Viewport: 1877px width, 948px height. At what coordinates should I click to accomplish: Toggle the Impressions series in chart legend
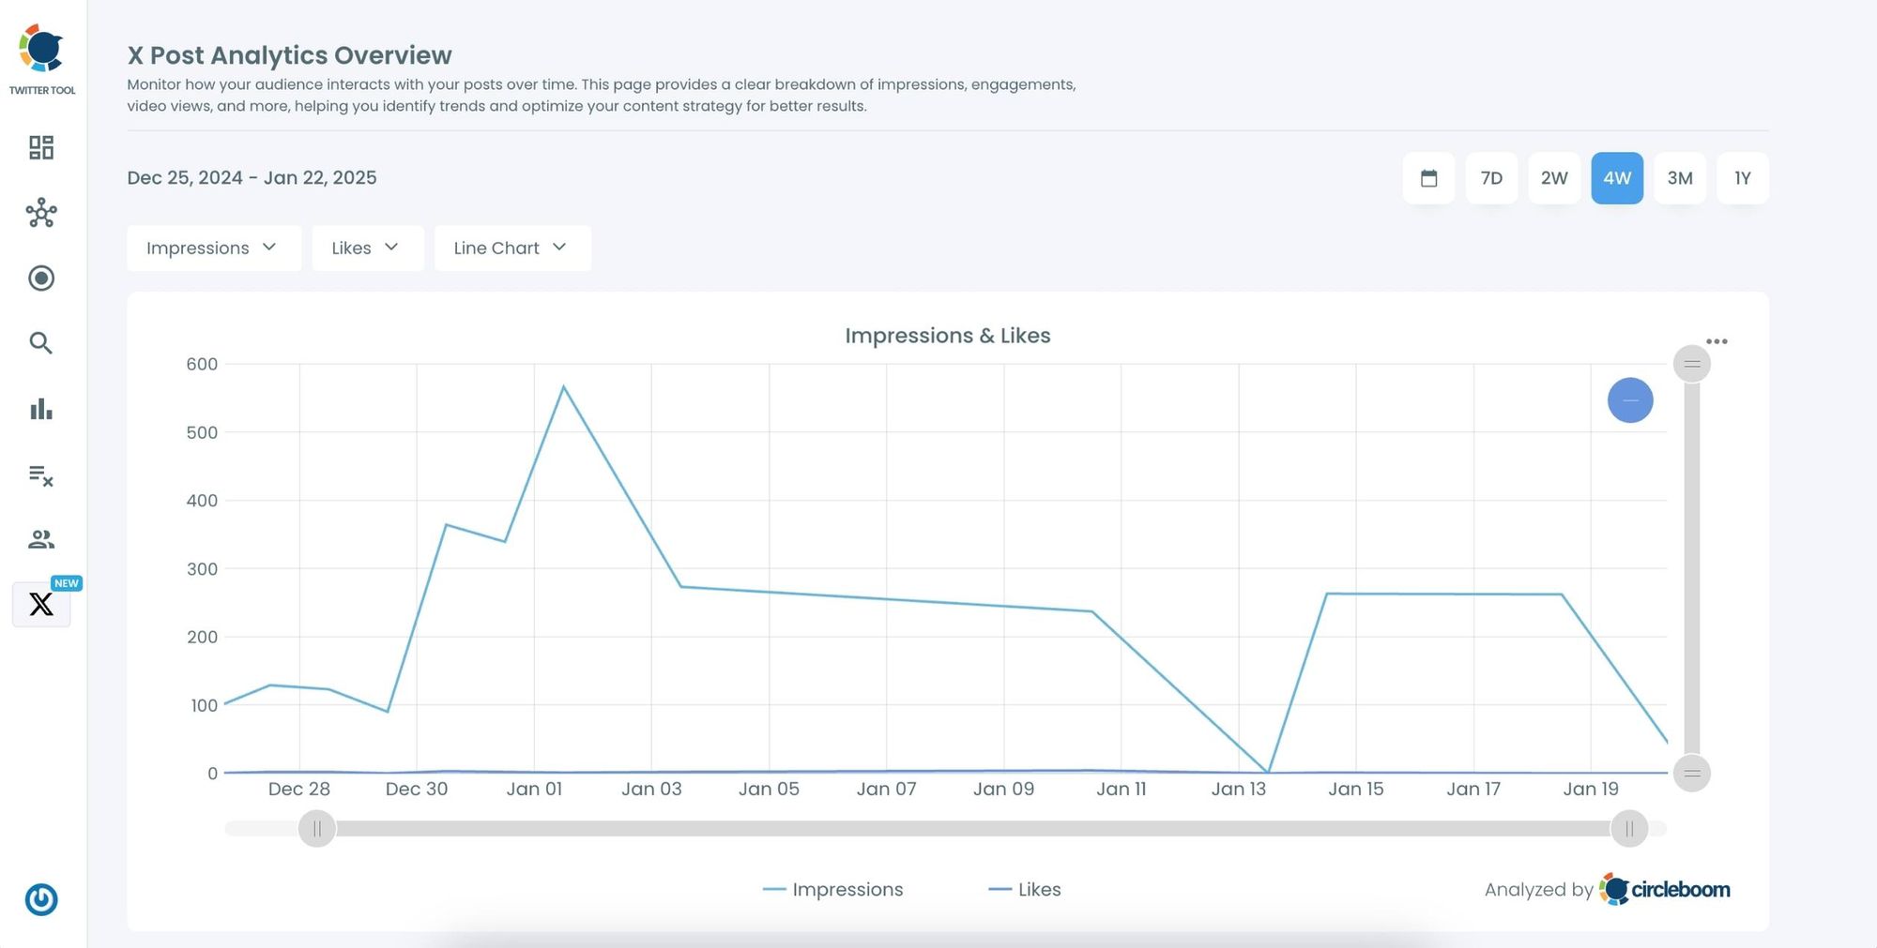point(832,889)
